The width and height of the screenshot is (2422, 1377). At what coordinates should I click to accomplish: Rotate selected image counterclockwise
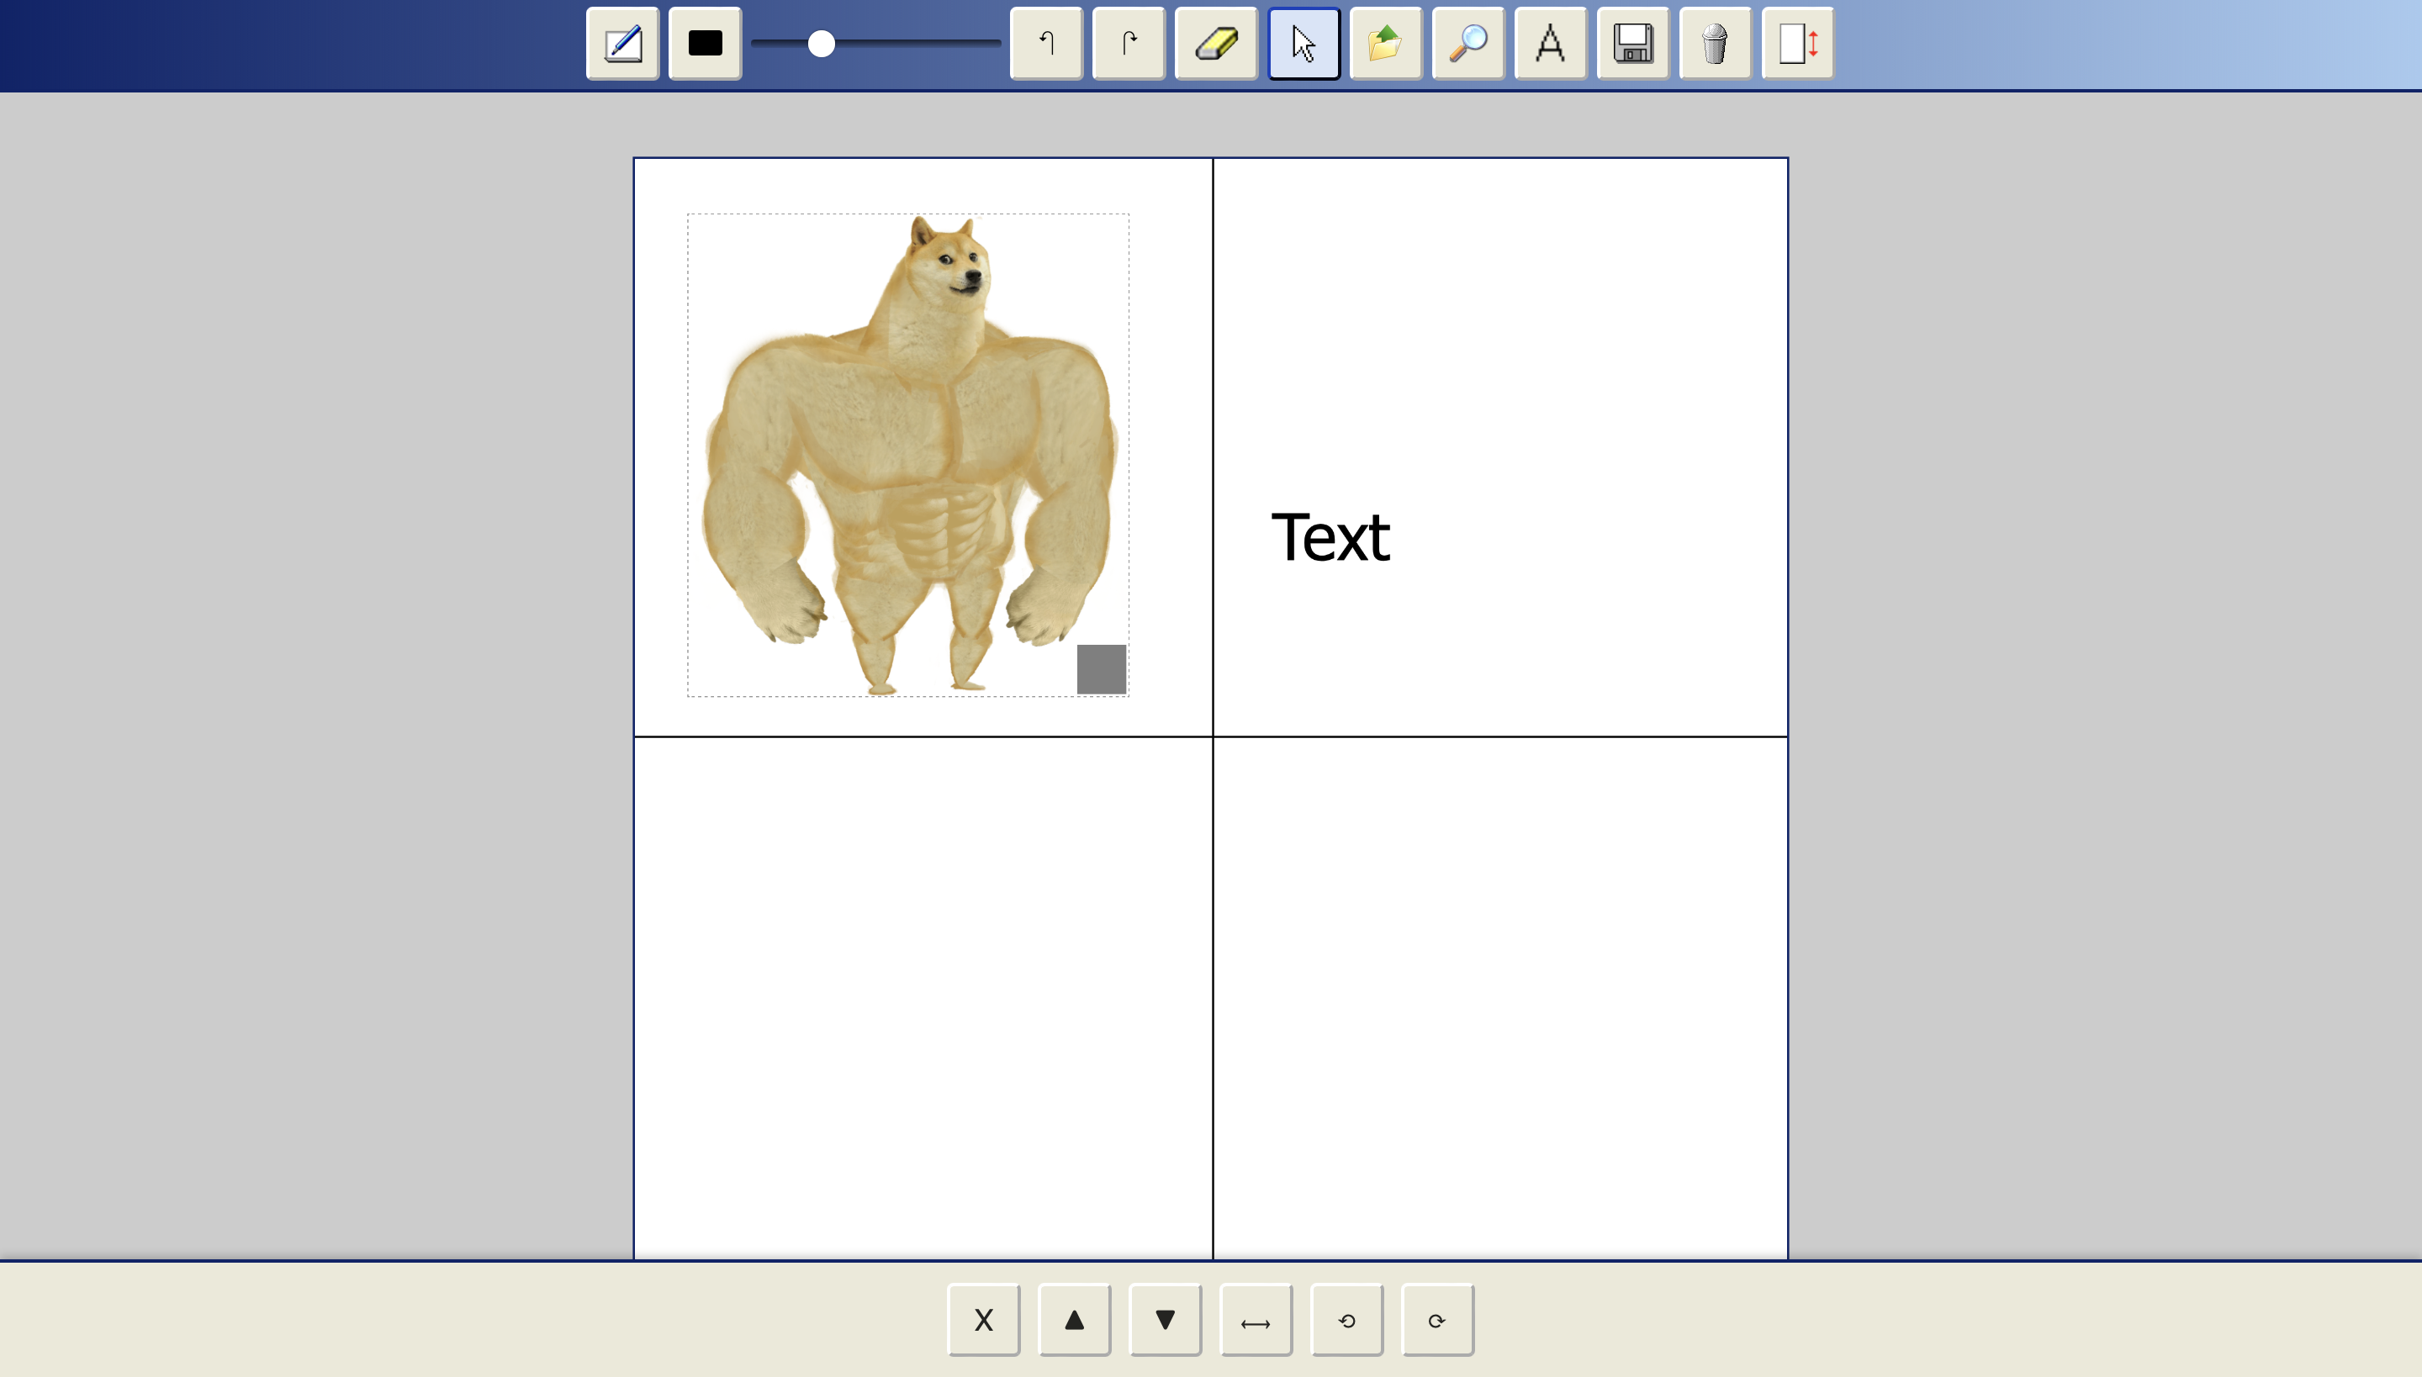coord(1347,1319)
